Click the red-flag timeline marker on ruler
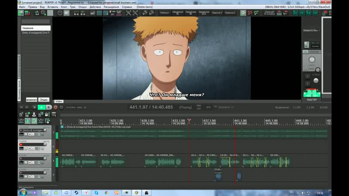Screen dimensions: 349x196 point(189,121)
